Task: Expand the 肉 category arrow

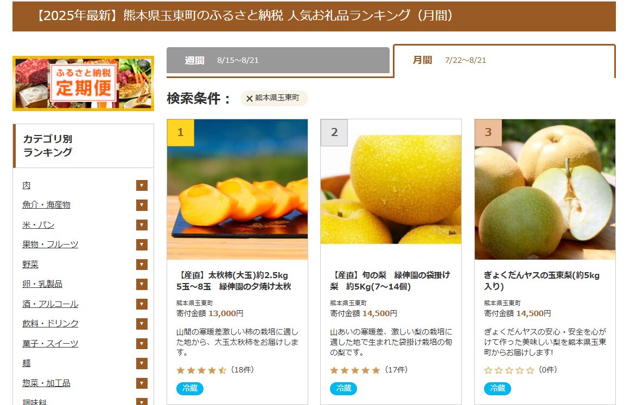Action: pyautogui.click(x=142, y=185)
